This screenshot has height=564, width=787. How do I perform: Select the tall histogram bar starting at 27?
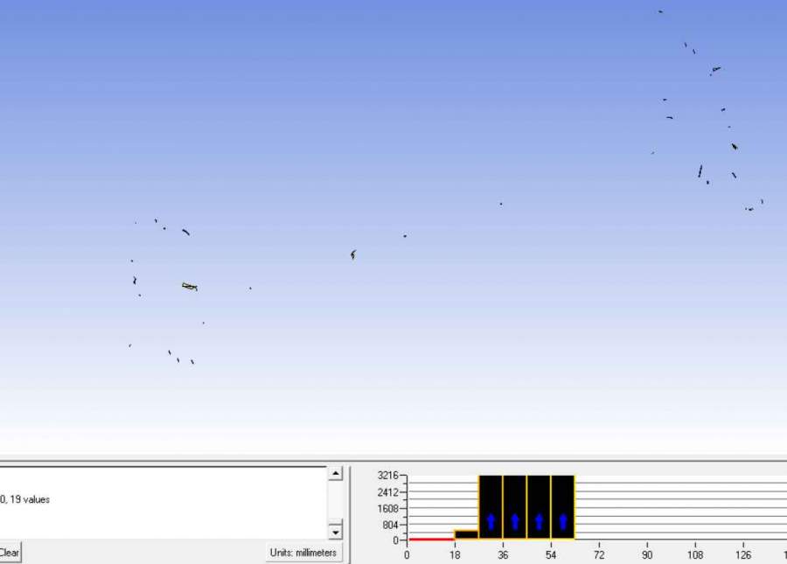(x=491, y=507)
